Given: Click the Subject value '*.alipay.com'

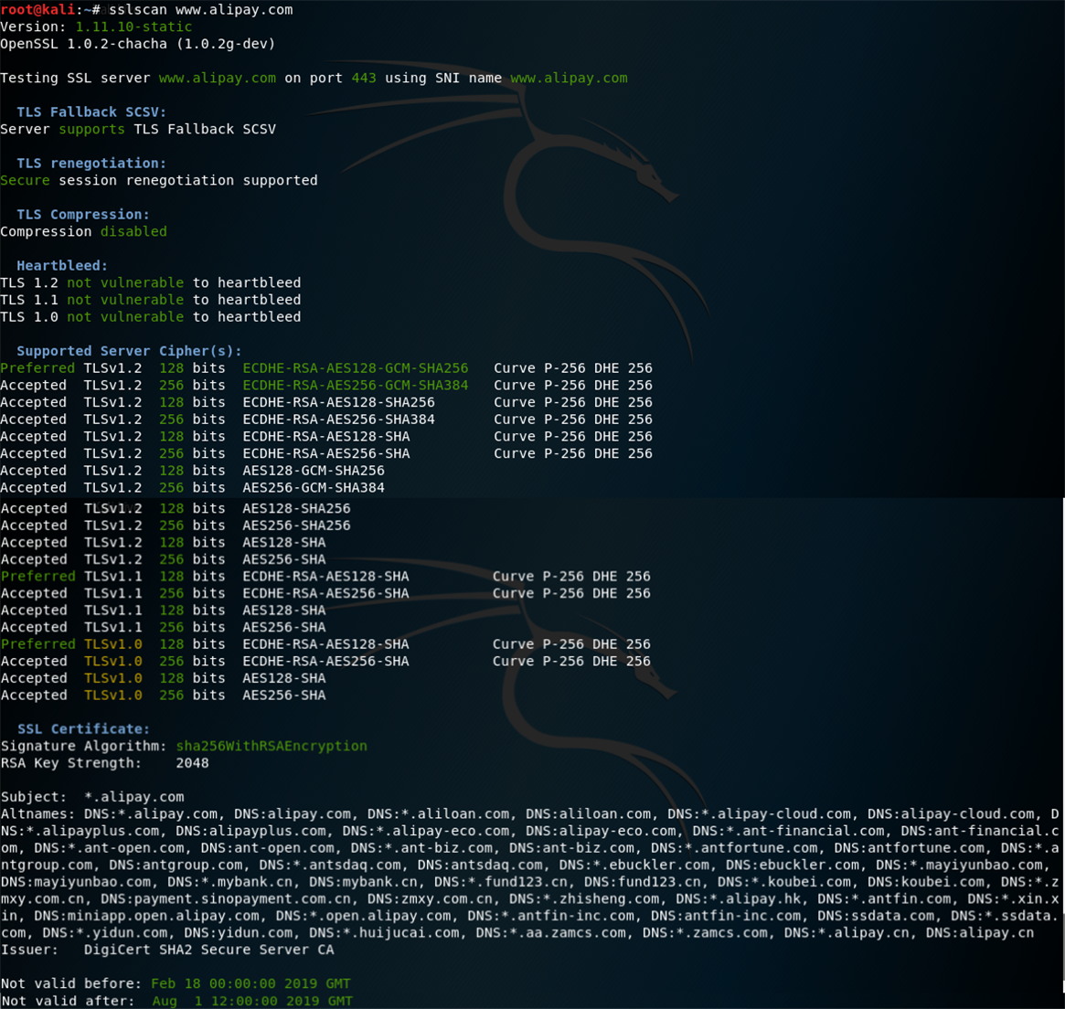Looking at the screenshot, I should point(133,797).
